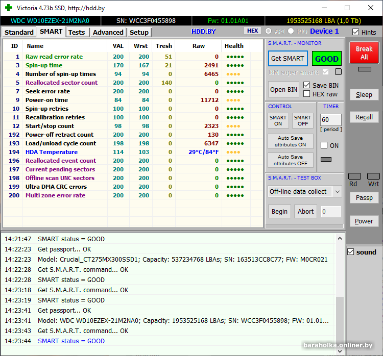This screenshot has height=356, width=383.
Task: Select the Reallocated sector count row
Action: [133, 83]
